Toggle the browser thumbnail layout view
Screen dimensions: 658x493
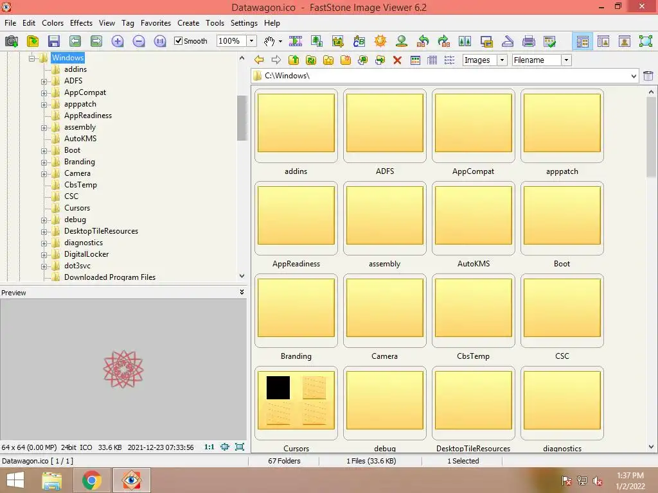point(582,41)
